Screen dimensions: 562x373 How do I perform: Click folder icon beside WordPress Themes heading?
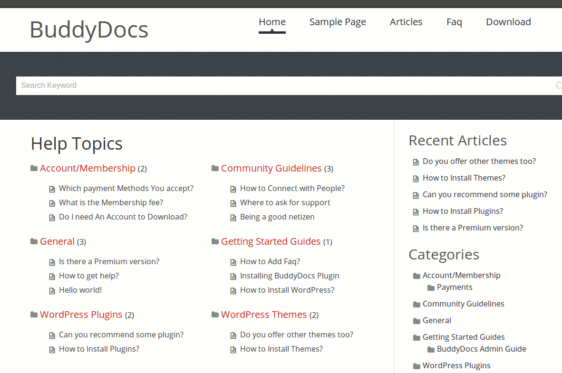(215, 315)
